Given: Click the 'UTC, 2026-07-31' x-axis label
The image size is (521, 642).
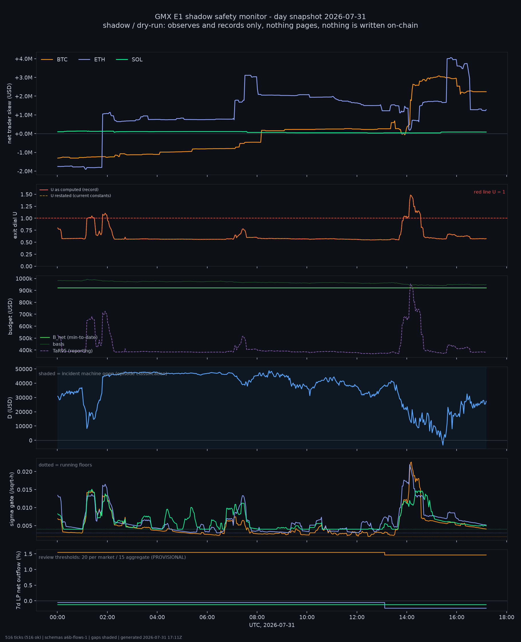Looking at the screenshot, I should pyautogui.click(x=272, y=625).
